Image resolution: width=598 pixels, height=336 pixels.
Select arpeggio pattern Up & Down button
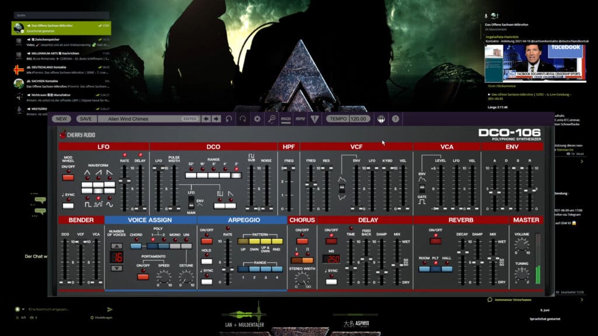click(x=266, y=241)
